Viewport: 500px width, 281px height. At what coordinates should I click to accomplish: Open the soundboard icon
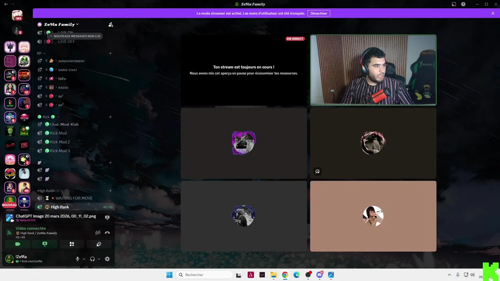99,244
